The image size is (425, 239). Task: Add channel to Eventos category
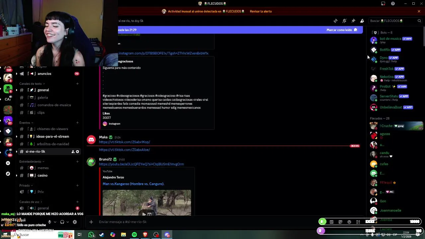point(77,123)
